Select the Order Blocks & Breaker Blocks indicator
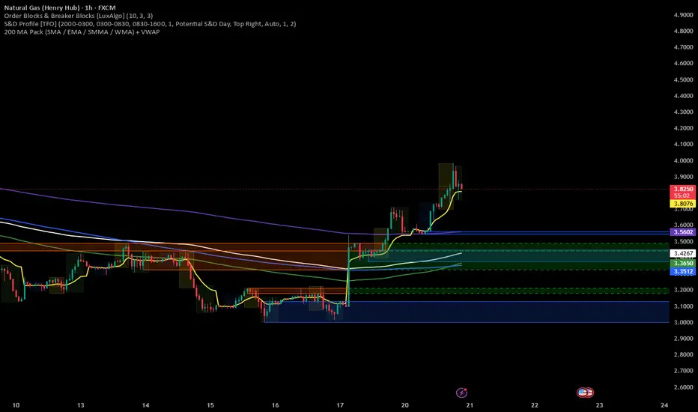This screenshot has height=412, width=698. [x=79, y=16]
